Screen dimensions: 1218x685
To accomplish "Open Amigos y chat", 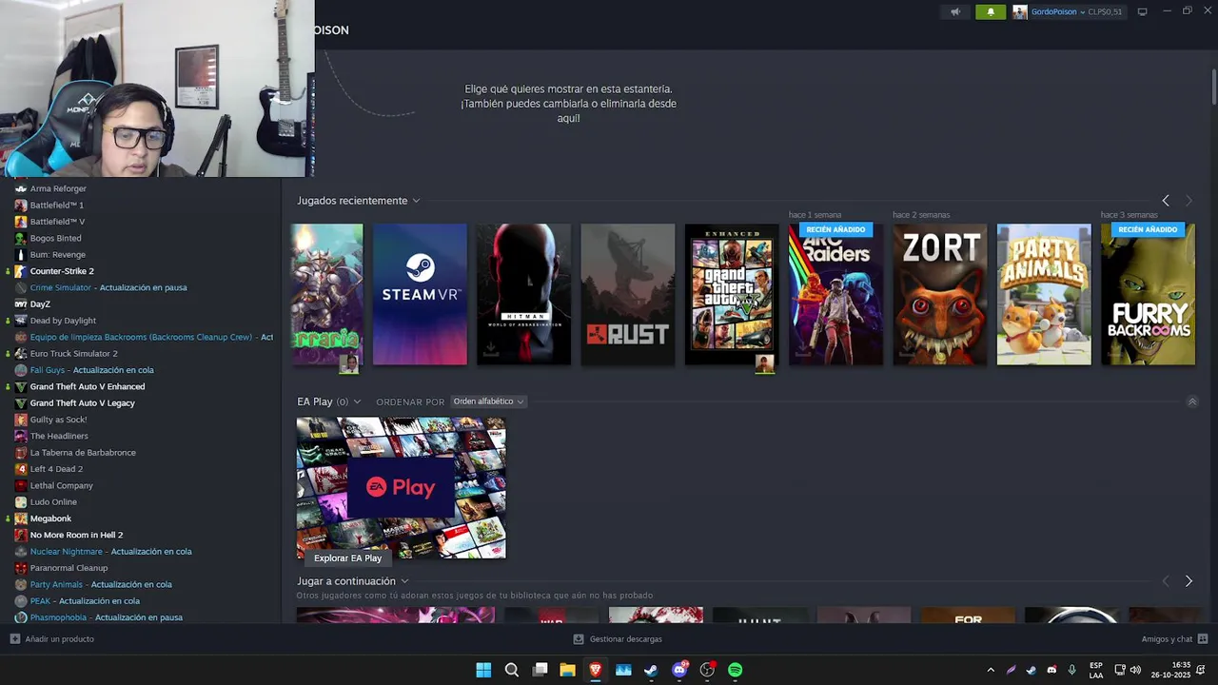I will tap(1174, 639).
